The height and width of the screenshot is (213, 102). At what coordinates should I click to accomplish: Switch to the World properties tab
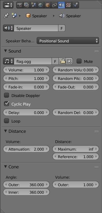[41, 5]
